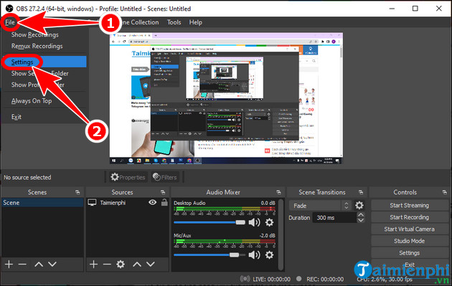Pop out the Scenes dock icon
The height and width of the screenshot is (286, 452).
77,192
